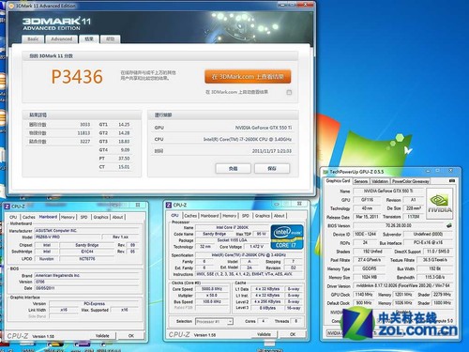Close the right CPU-Z window
The width and height of the screenshot is (469, 352).
coord(299,204)
